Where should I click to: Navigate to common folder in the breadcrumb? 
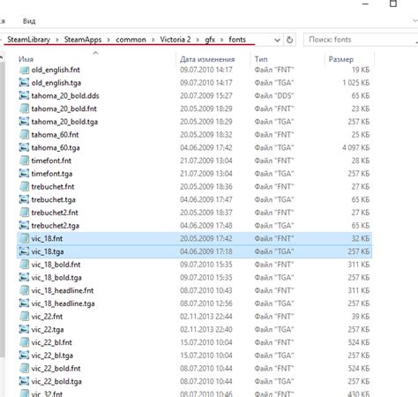pyautogui.click(x=131, y=40)
